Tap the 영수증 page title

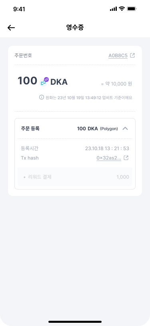(x=75, y=27)
